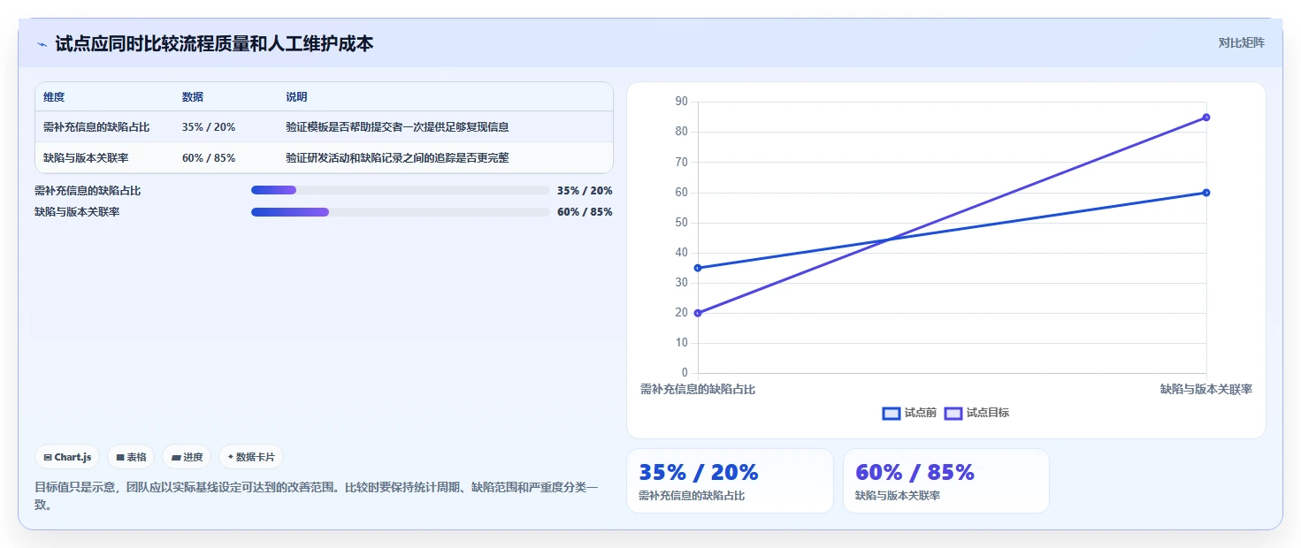Click the 60% / 85% data card

946,481
